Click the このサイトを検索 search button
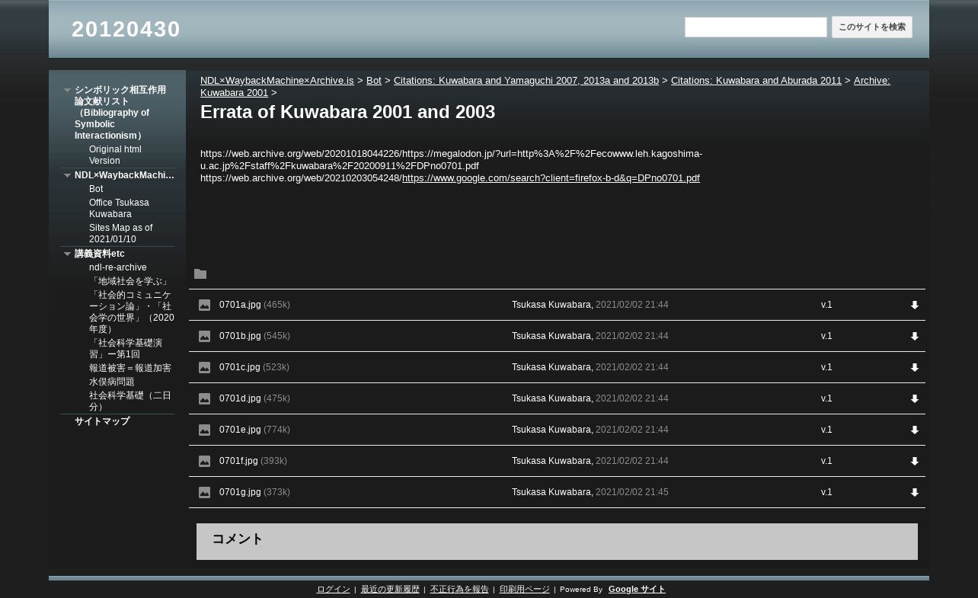 [872, 27]
